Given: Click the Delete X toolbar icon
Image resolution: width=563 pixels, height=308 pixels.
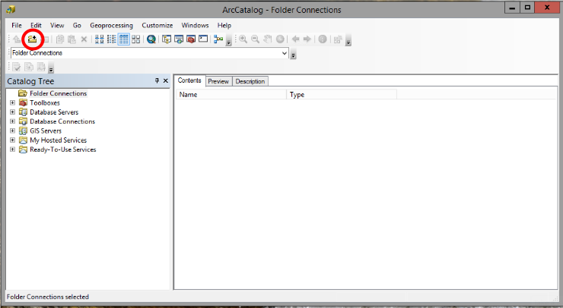Looking at the screenshot, I should tap(84, 39).
